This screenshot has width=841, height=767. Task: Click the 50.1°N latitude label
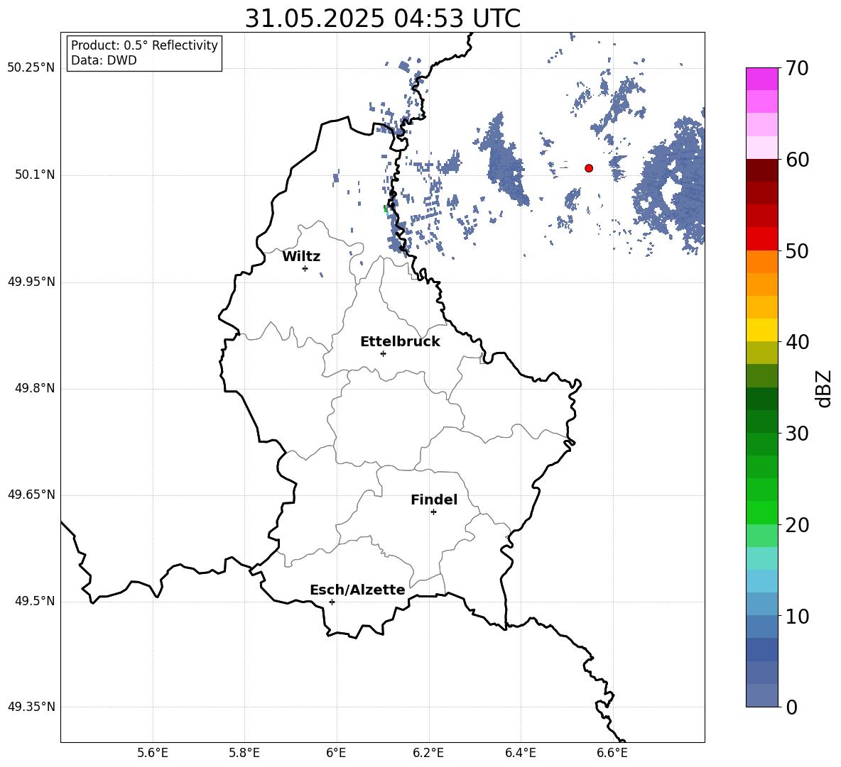35,175
